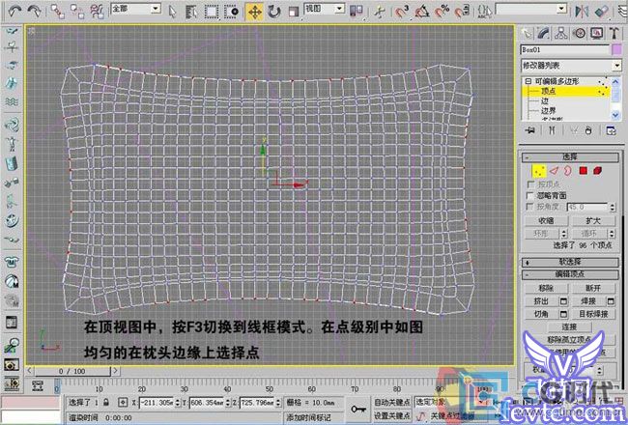Select the Edge selection level icon

(x=555, y=171)
